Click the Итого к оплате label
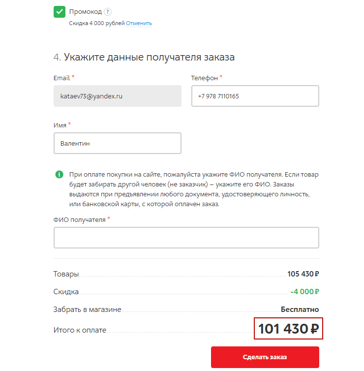The height and width of the screenshot is (371, 364). (x=80, y=330)
